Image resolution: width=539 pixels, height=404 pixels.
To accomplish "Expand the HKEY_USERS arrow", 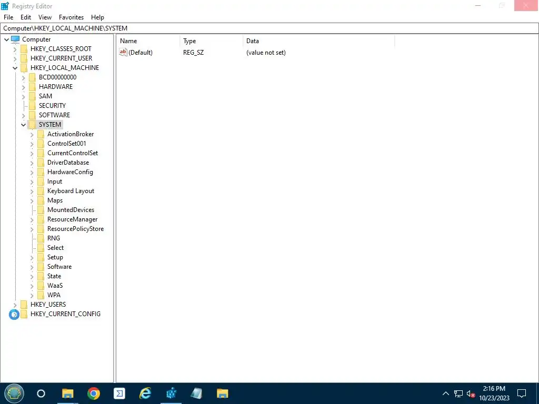I will pos(15,305).
